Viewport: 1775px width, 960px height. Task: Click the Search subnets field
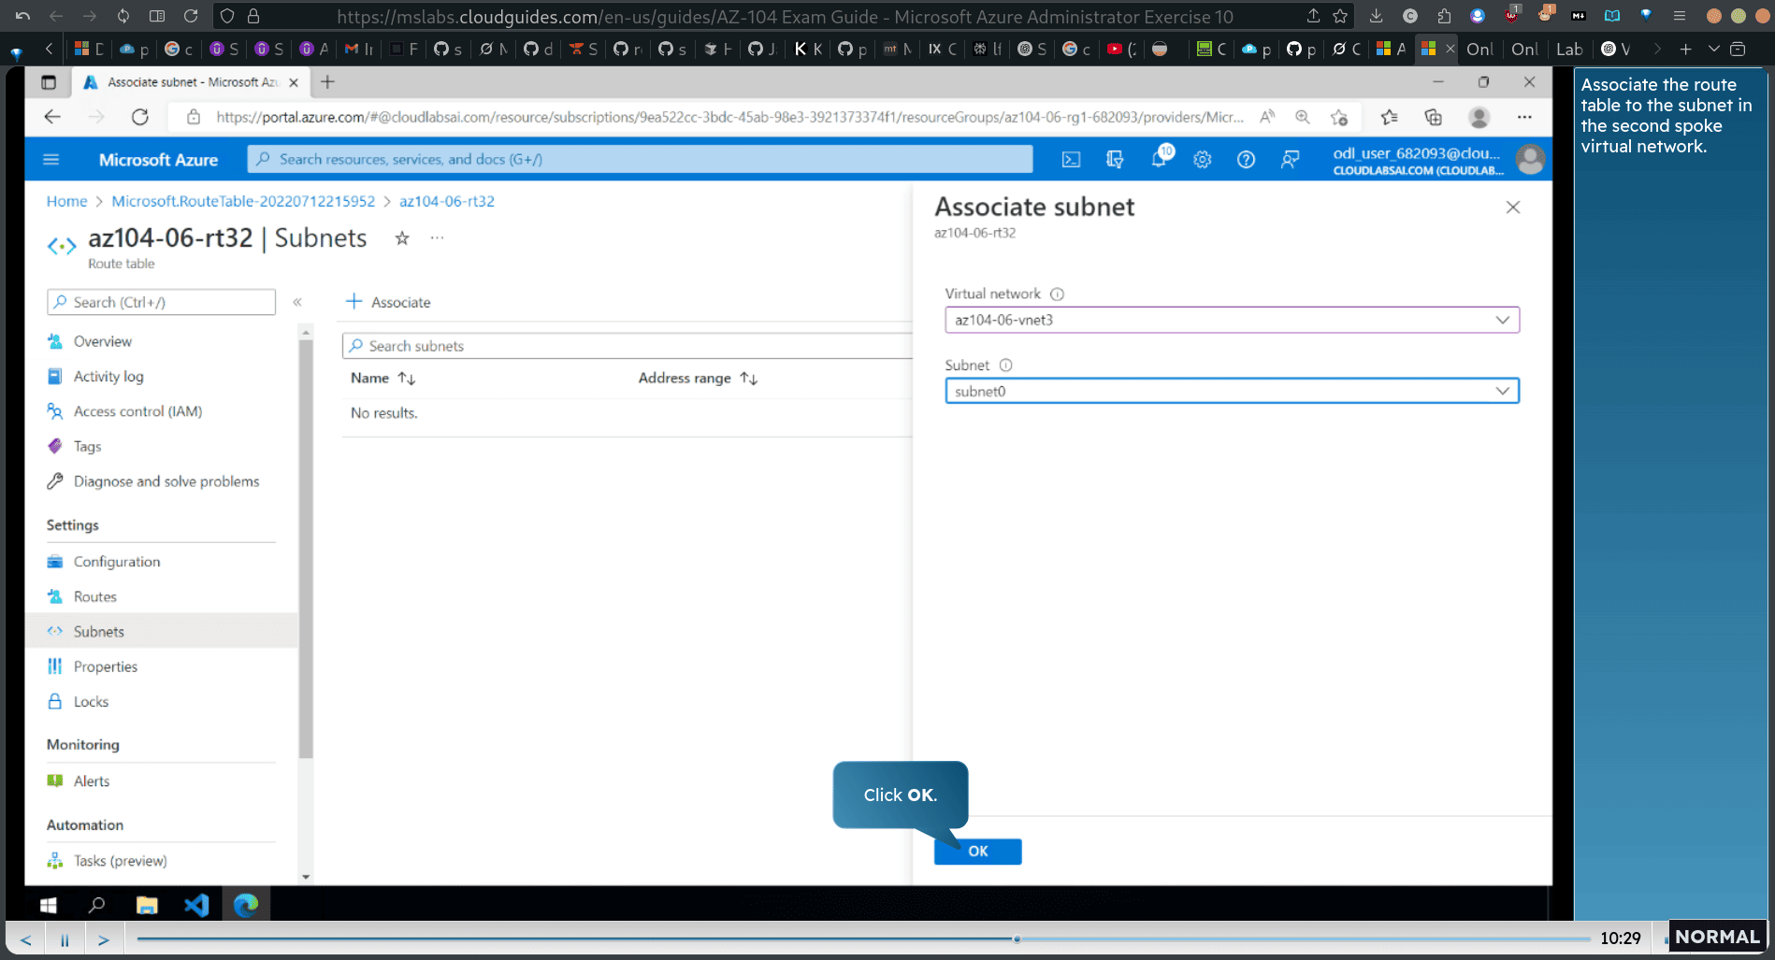tap(627, 346)
